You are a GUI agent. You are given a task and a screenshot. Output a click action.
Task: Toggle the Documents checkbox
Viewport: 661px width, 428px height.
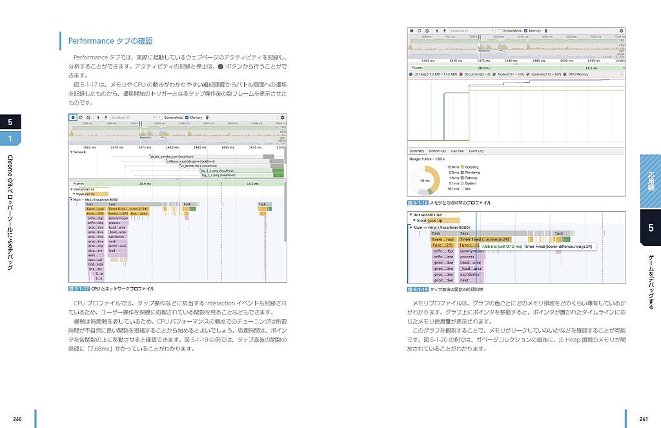pos(461,74)
